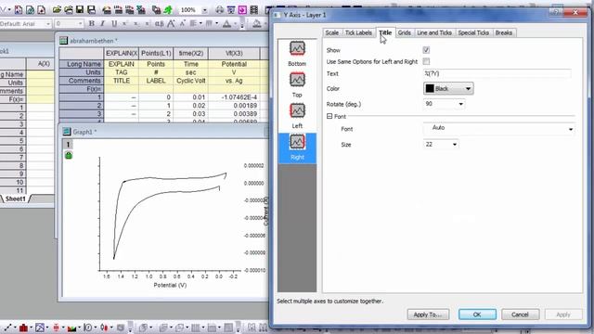Switch to the Tick Labels tab
594x334 pixels.
358,33
